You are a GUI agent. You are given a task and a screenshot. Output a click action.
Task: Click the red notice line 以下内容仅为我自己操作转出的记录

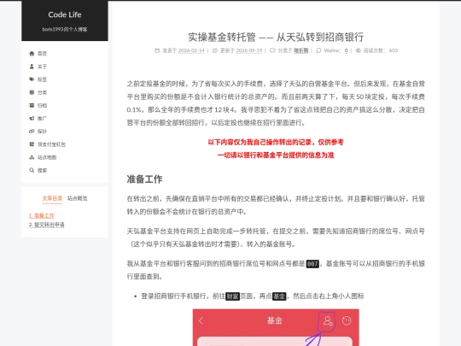pyautogui.click(x=276, y=142)
